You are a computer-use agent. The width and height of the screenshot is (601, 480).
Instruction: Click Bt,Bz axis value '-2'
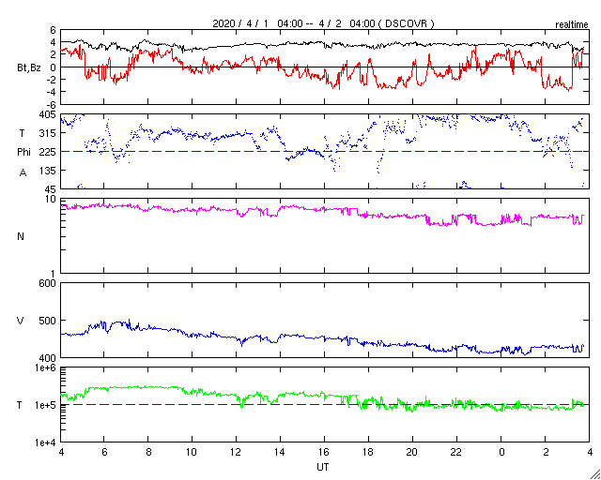point(51,80)
